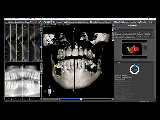Screen dimensions: 160x120
Task: Click Autodetect Mandibular Nerves in the toolbar
Action: click(x=76, y=22)
